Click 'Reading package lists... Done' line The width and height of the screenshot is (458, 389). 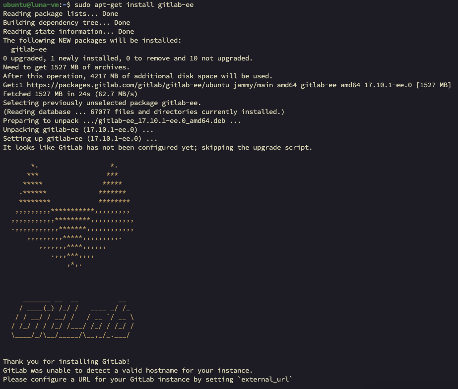pyautogui.click(x=61, y=14)
